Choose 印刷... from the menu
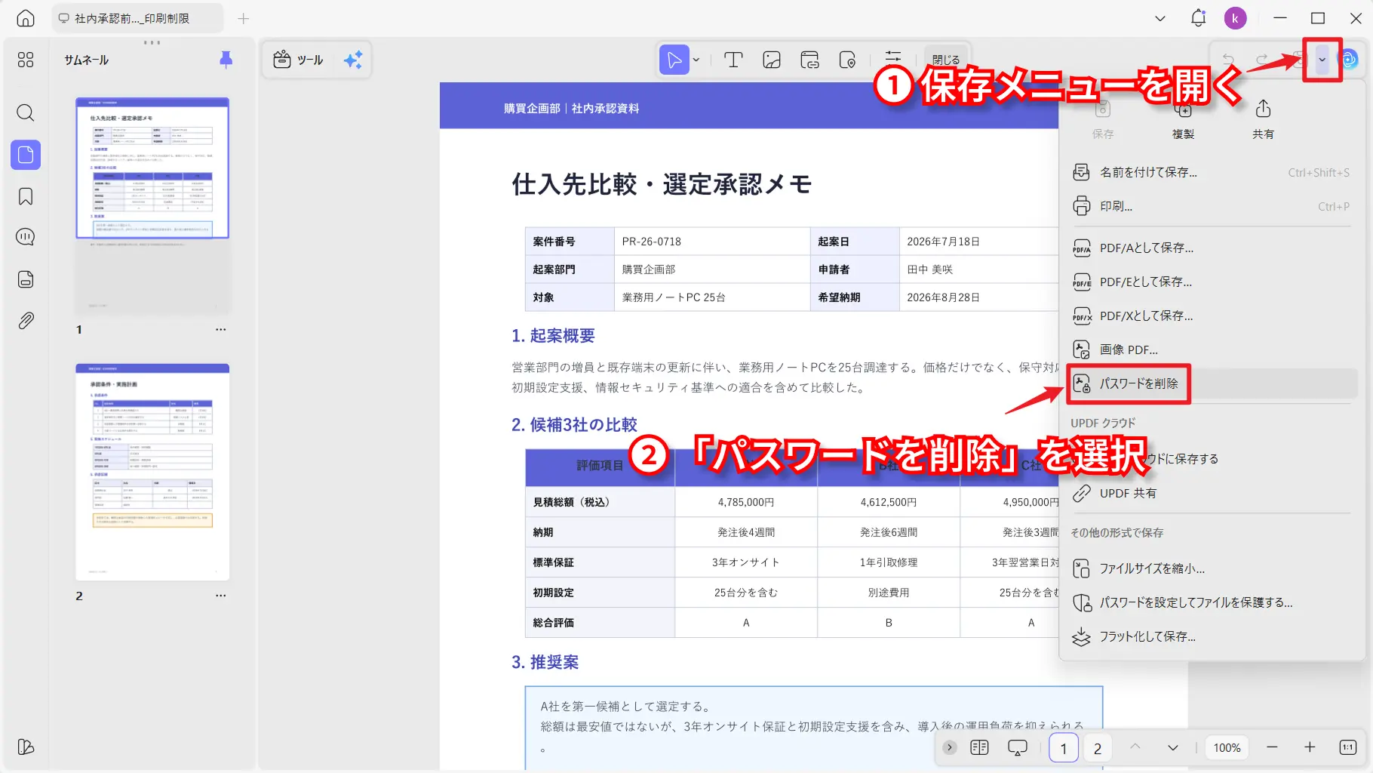The image size is (1373, 773). pos(1211,206)
